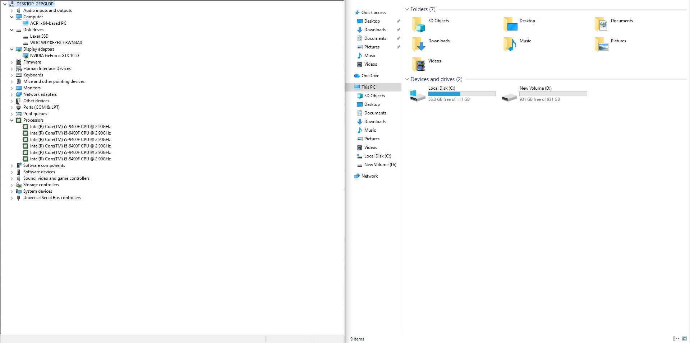690x343 pixels.
Task: Open the Music folder icon in Folders
Action: point(510,44)
